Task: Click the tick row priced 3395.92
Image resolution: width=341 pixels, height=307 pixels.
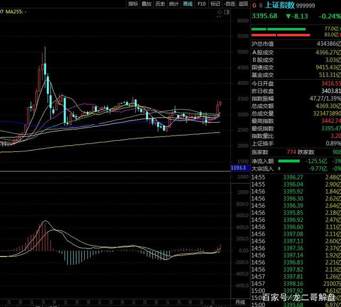Action: (296, 191)
